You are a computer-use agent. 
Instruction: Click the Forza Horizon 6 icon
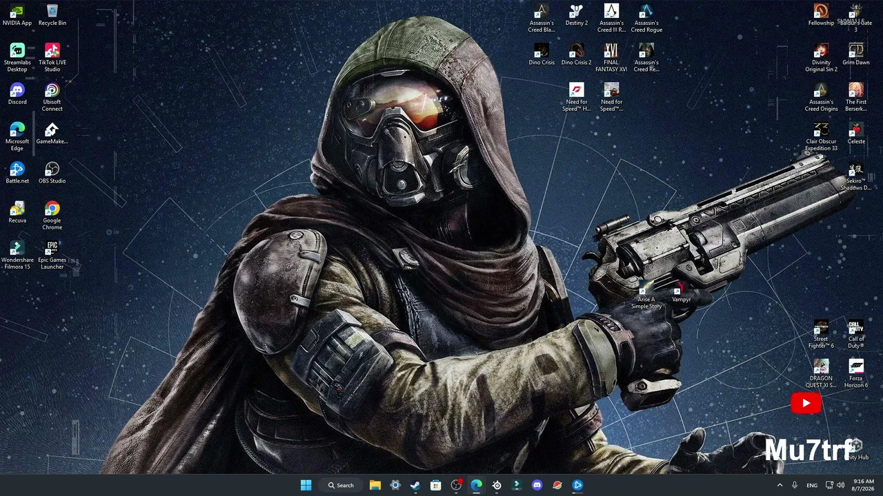(856, 374)
